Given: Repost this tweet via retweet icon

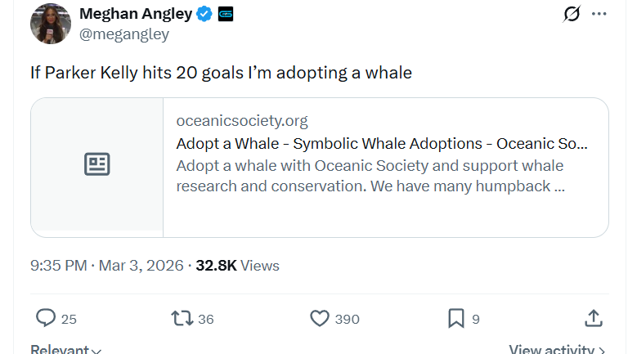Looking at the screenshot, I should (182, 318).
